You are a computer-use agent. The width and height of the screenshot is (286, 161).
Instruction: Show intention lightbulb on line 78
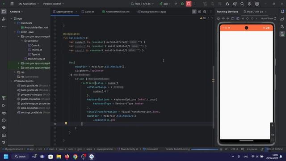click(x=66, y=123)
